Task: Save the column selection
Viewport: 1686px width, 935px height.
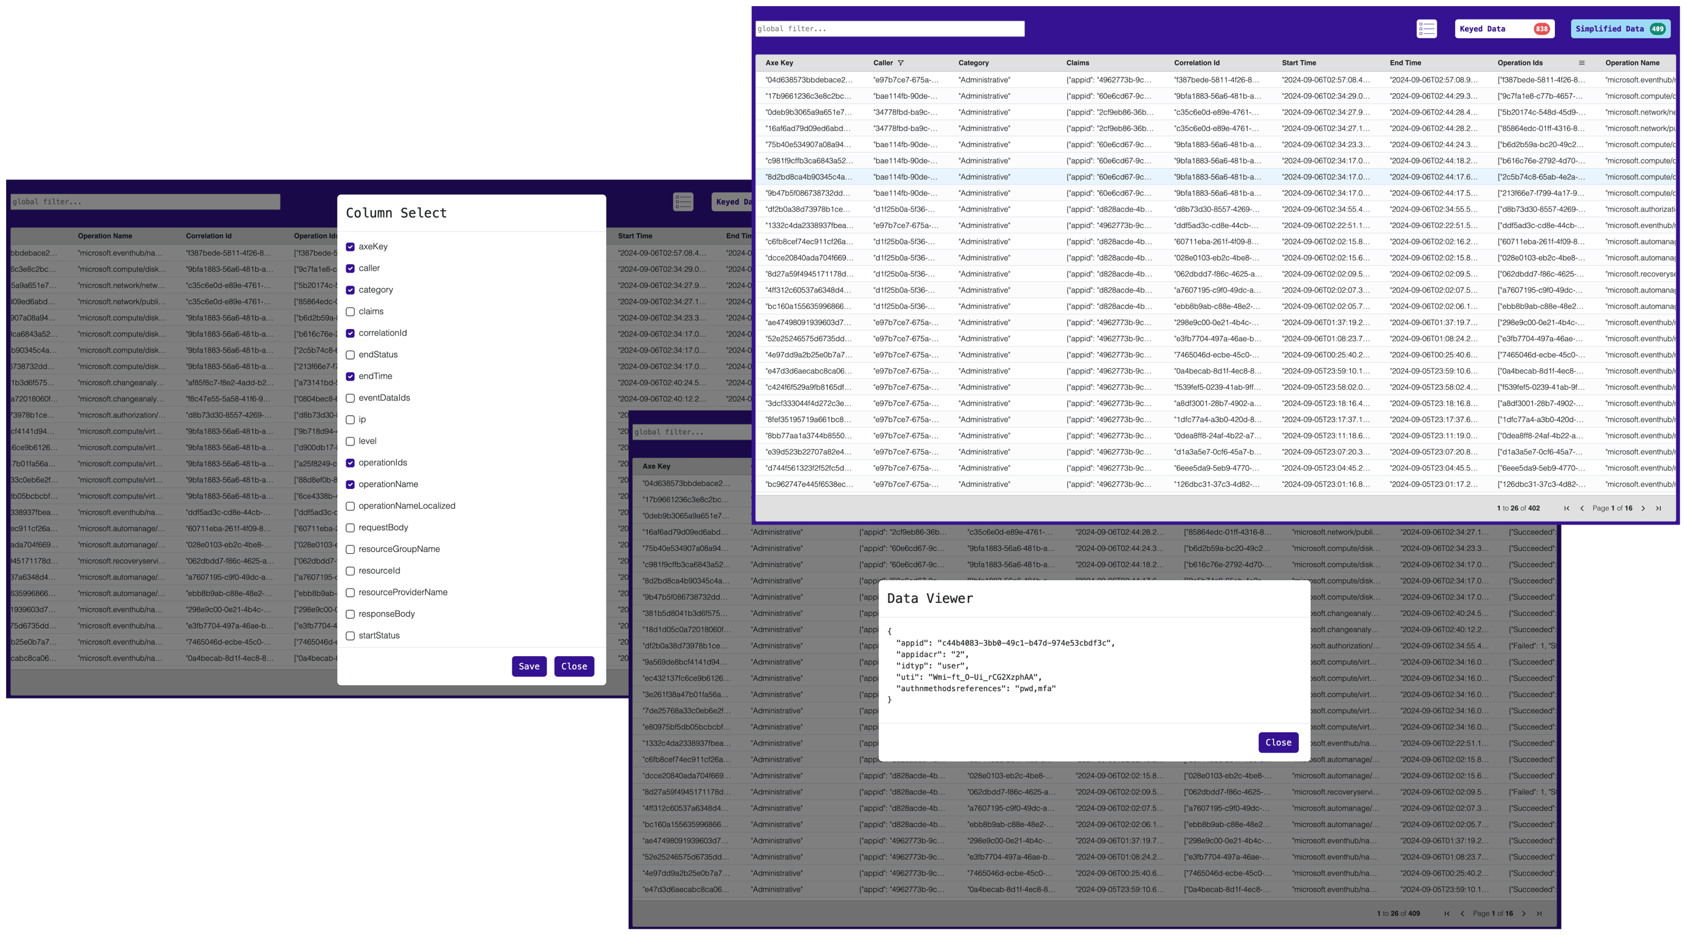Action: coord(529,666)
